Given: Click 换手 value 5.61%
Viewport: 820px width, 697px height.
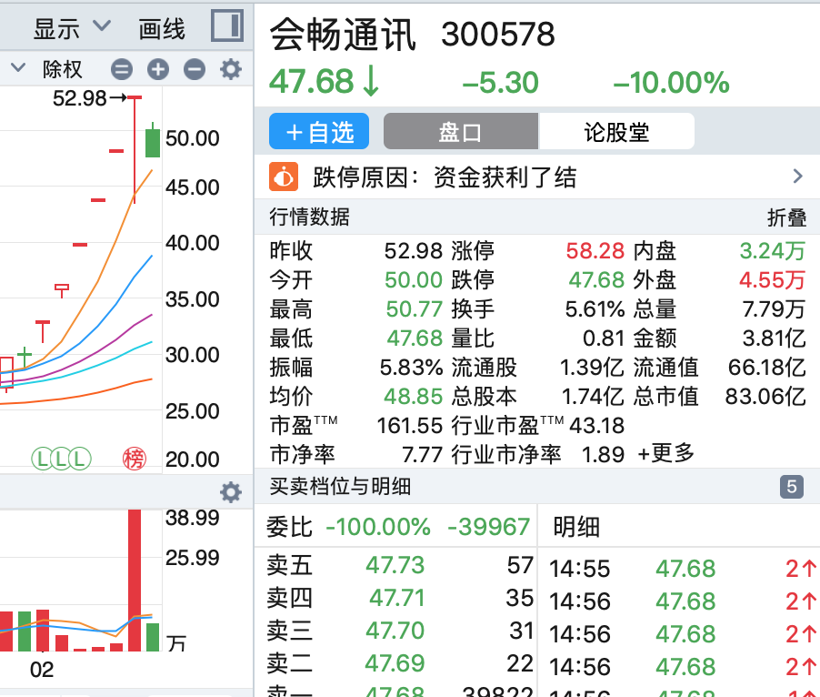Looking at the screenshot, I should pyautogui.click(x=595, y=308).
